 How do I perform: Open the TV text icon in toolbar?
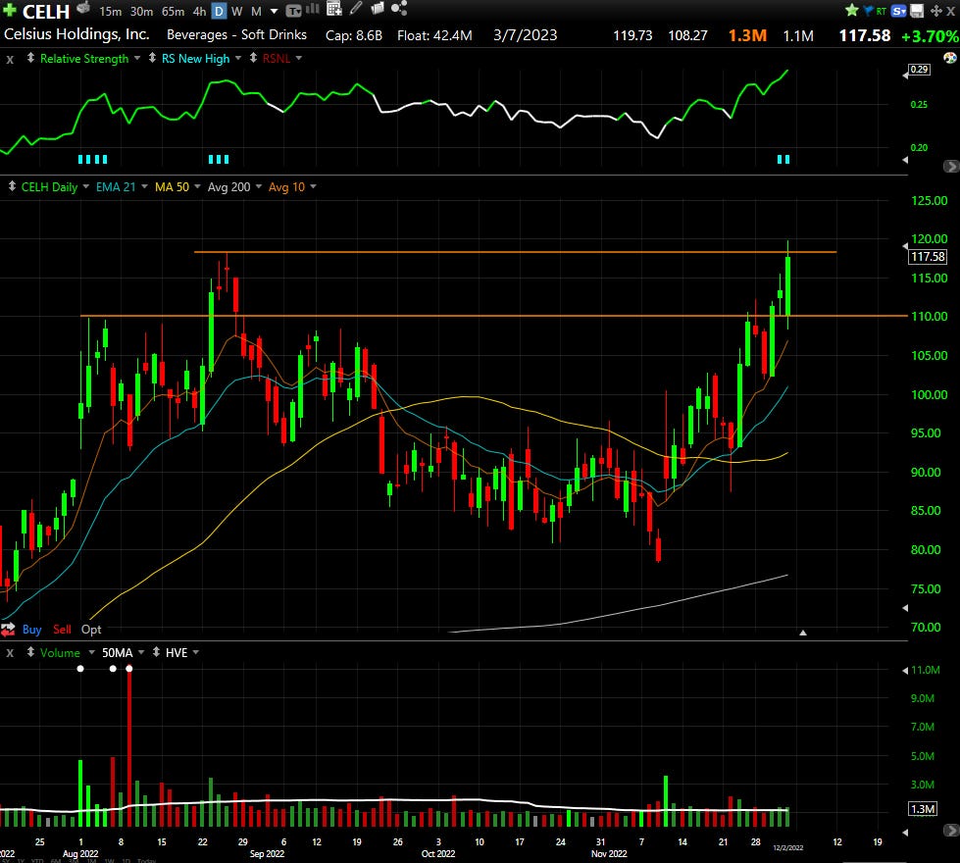pyautogui.click(x=293, y=11)
